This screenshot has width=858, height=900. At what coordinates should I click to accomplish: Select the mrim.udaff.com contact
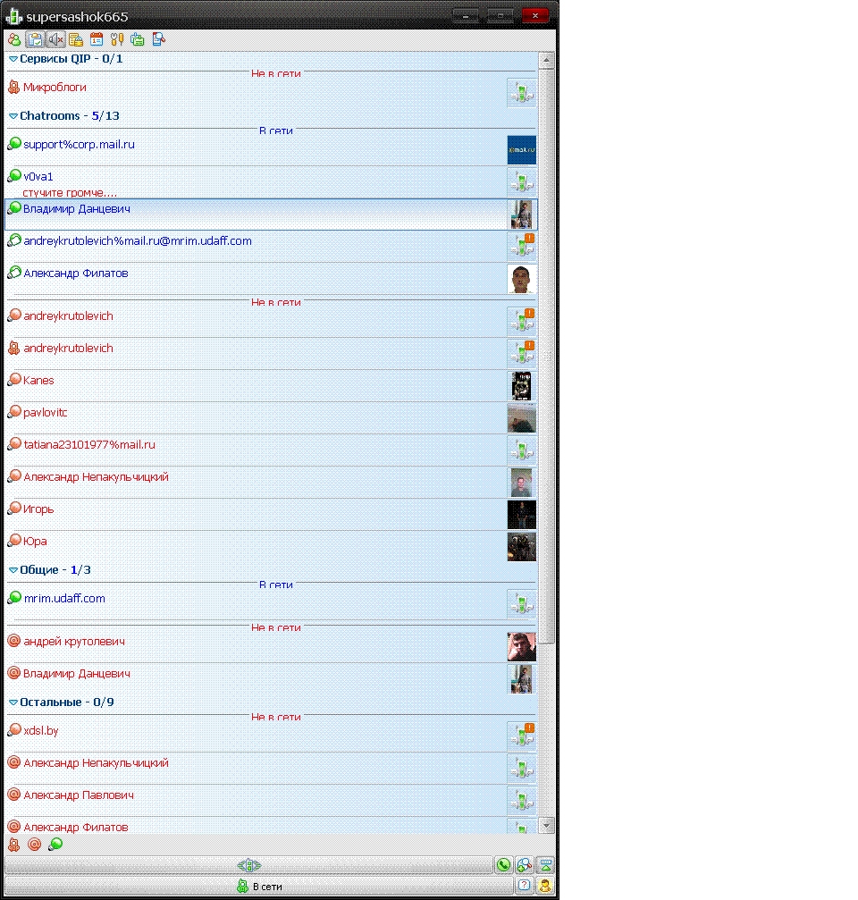click(271, 604)
